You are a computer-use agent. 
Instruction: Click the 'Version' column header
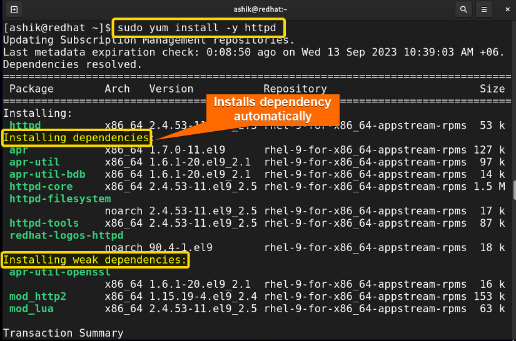171,89
